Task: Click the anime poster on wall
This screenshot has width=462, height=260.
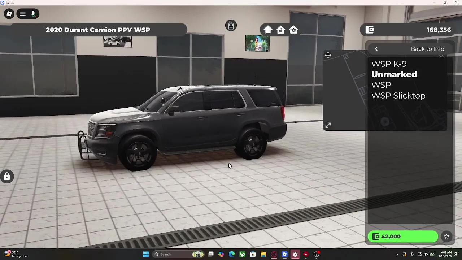Action: tap(257, 43)
